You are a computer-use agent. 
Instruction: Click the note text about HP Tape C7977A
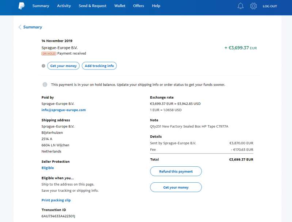(189, 126)
